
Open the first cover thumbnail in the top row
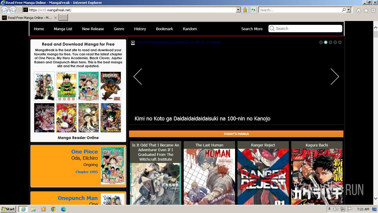pyautogui.click(x=44, y=86)
